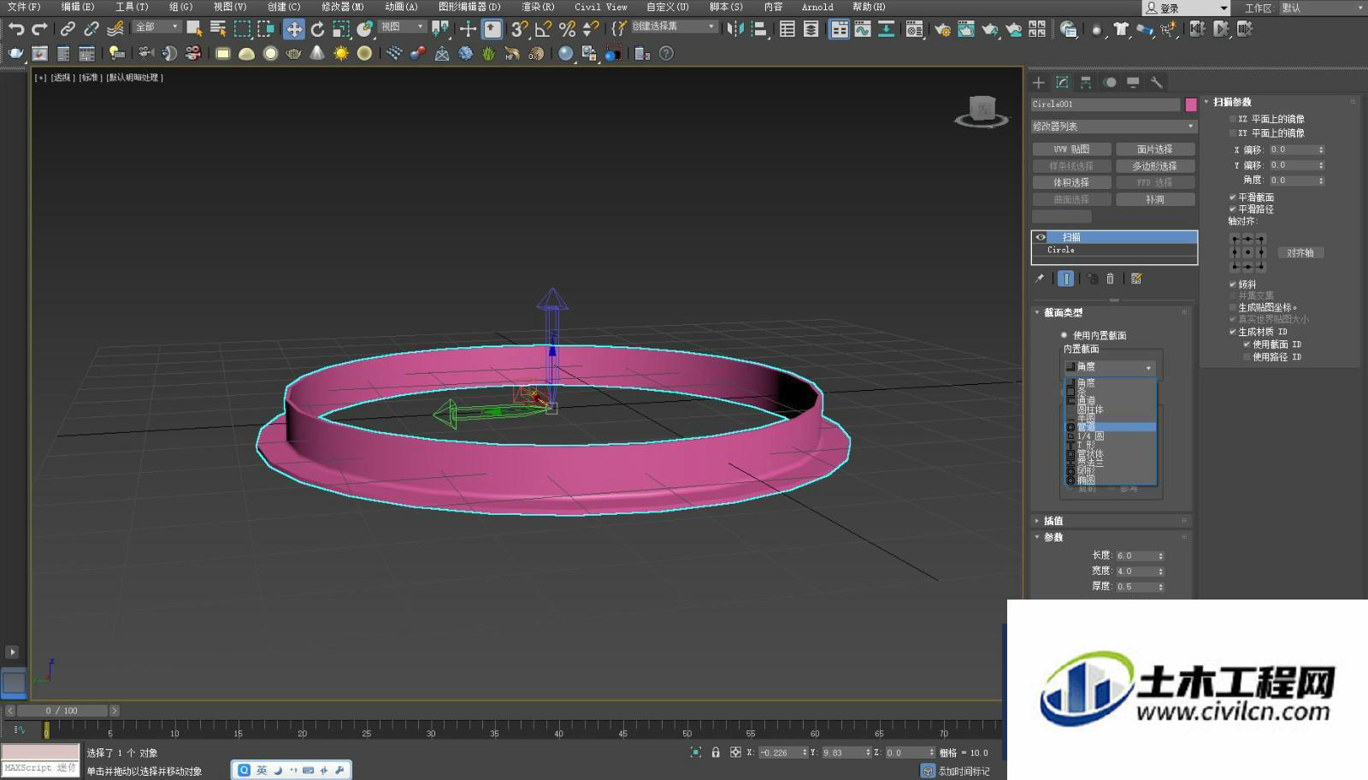
Task: Open the Create panel plus tab
Action: [x=1039, y=82]
